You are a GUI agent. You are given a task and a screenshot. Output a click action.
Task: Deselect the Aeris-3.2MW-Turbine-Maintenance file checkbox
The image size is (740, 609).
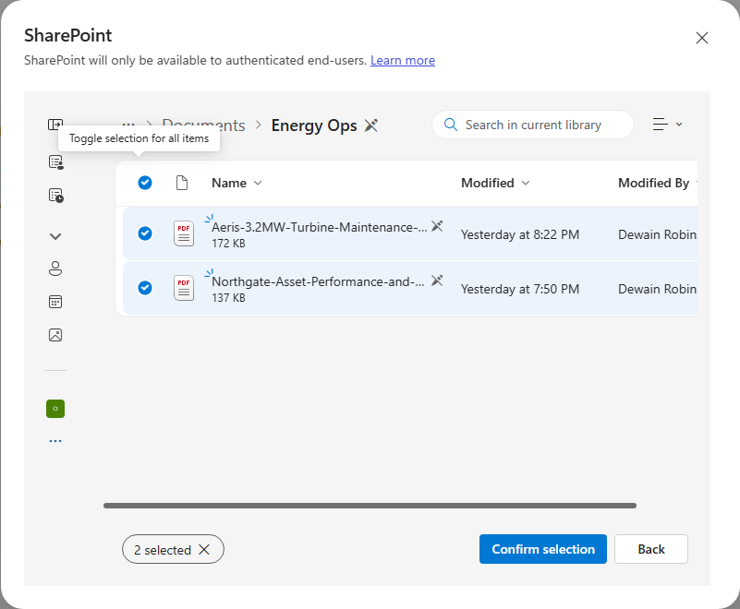click(145, 233)
